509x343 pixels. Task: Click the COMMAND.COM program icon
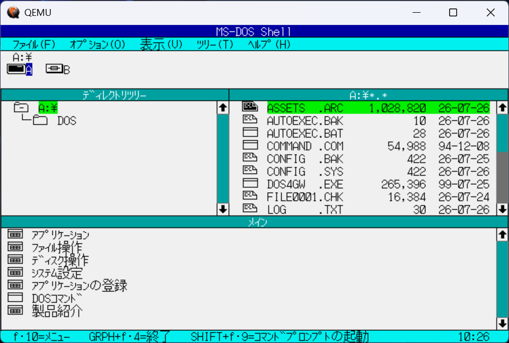[250, 145]
